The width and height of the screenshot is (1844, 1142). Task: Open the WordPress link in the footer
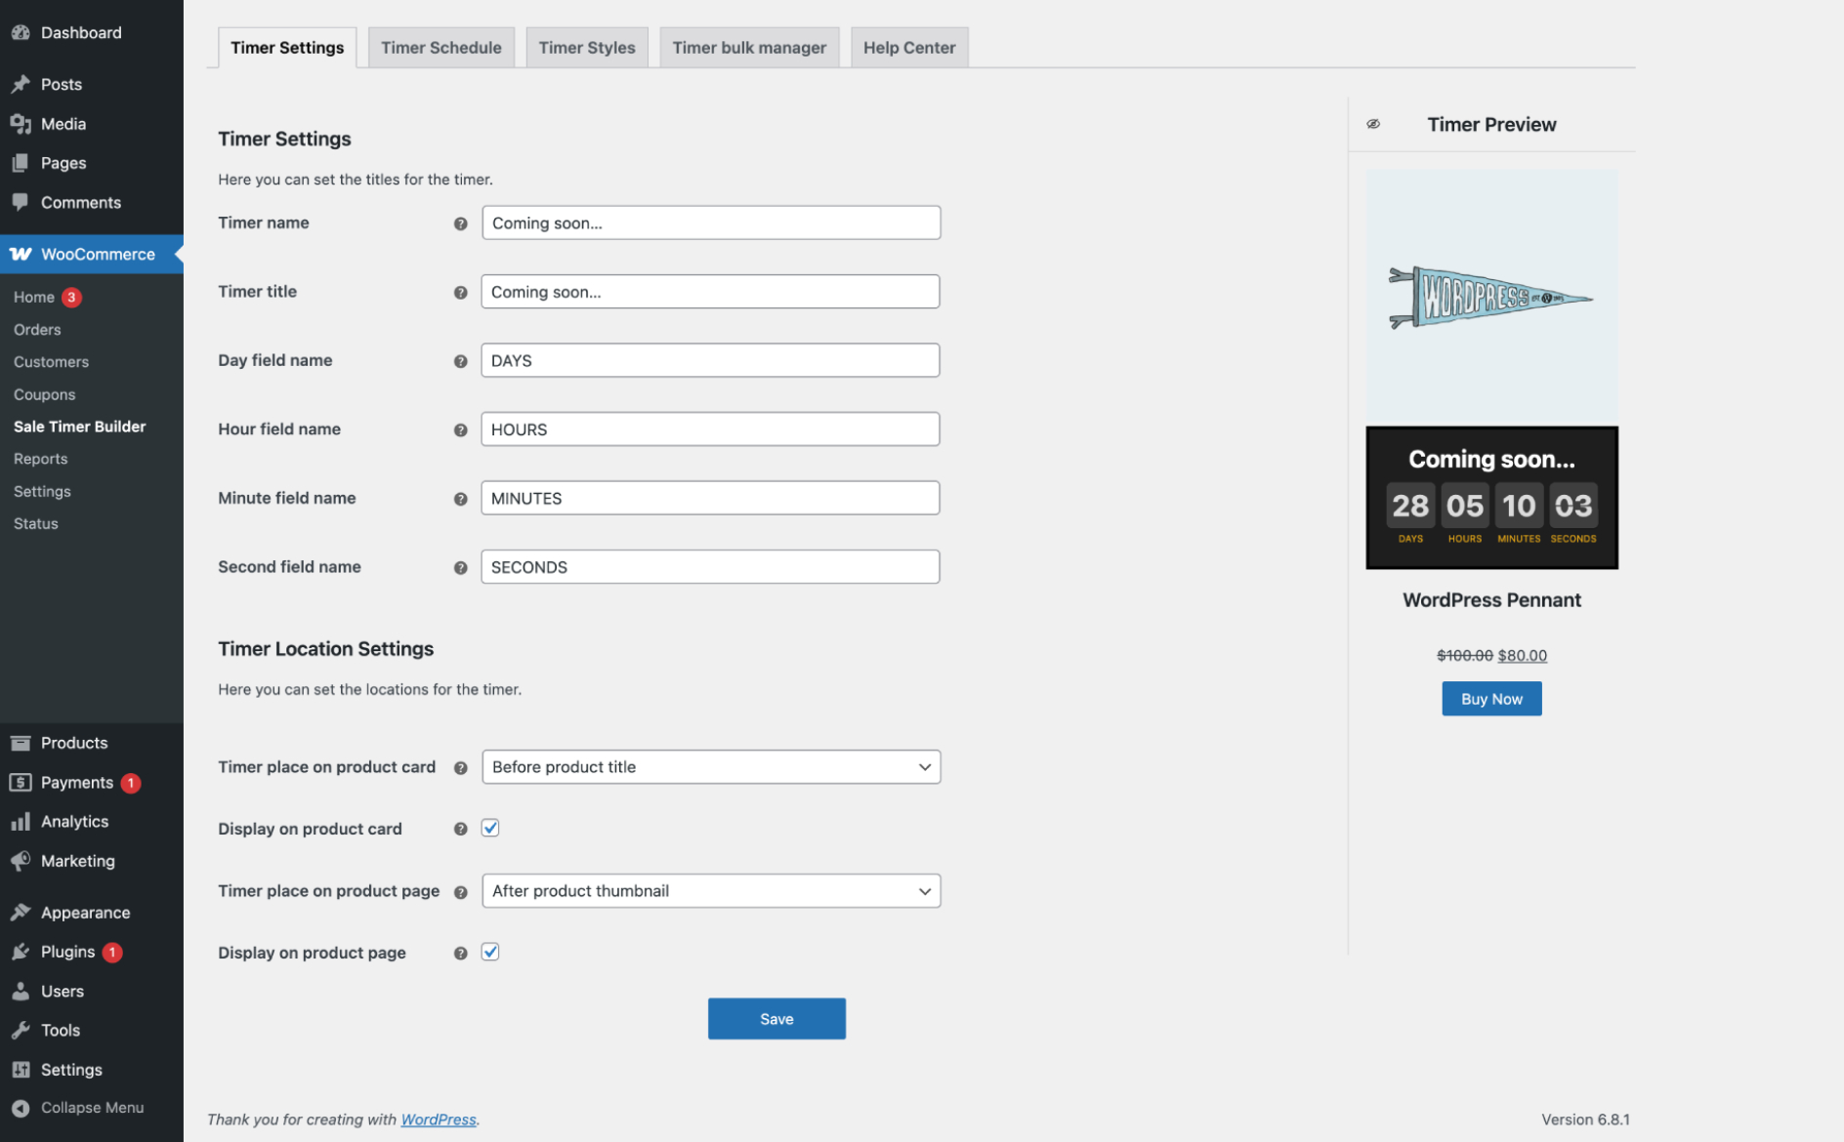pyautogui.click(x=438, y=1120)
